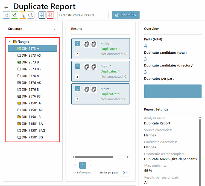
Task: Click the Duplicates per part chart bar
Action: click(173, 91)
